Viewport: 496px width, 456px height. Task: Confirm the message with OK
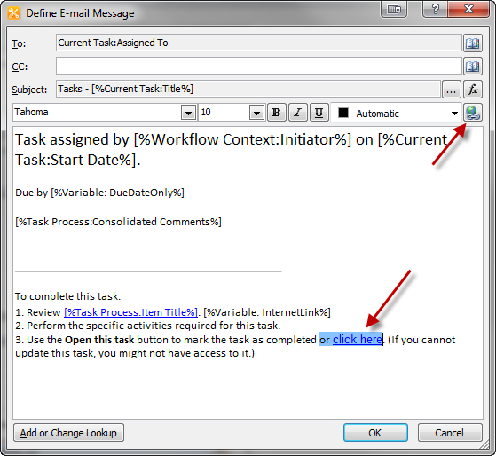375,433
